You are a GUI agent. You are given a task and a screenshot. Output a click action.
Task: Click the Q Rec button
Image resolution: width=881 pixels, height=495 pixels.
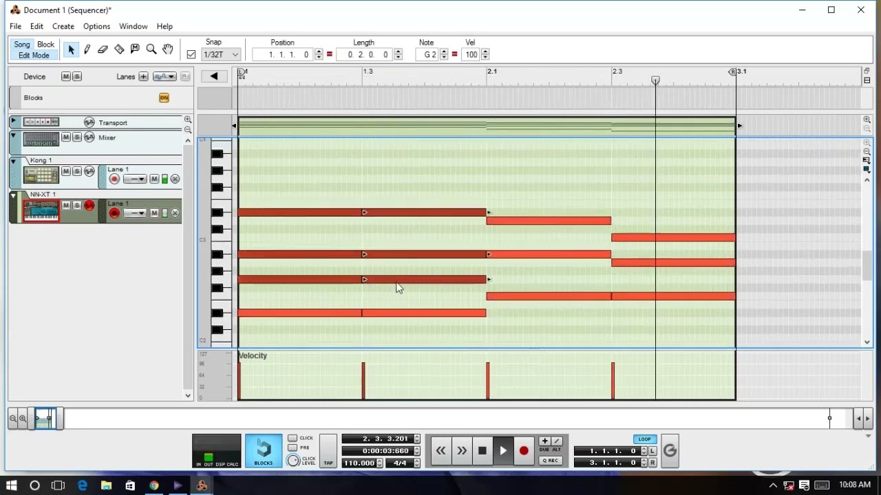(550, 461)
